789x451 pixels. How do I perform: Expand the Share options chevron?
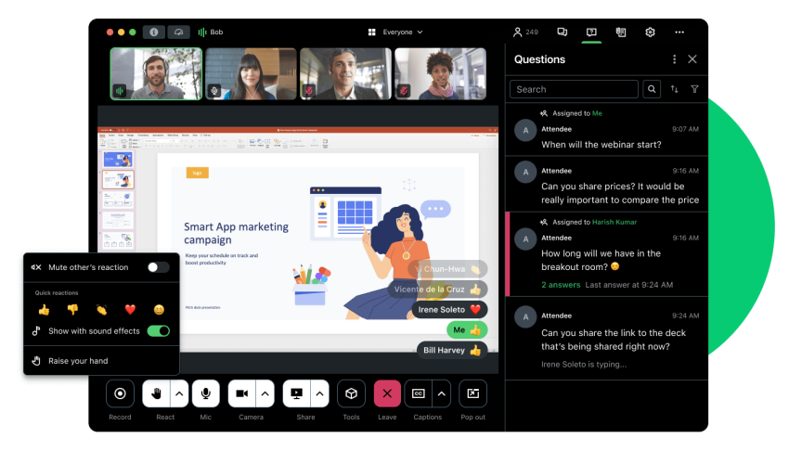pyautogui.click(x=319, y=393)
